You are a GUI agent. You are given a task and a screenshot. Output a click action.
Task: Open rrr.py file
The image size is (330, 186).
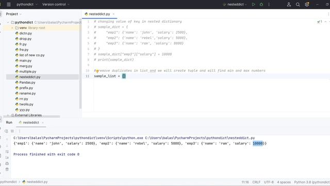click(24, 99)
